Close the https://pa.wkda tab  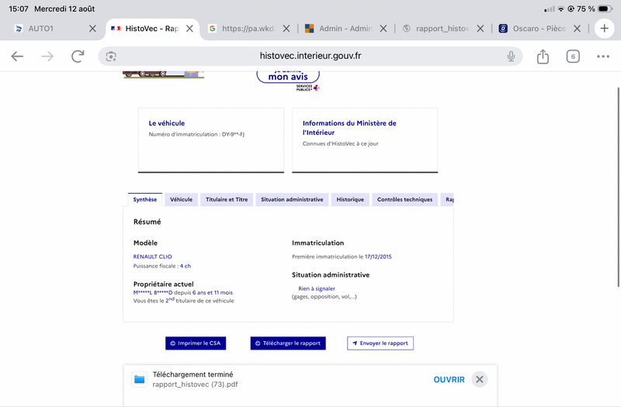(x=286, y=29)
